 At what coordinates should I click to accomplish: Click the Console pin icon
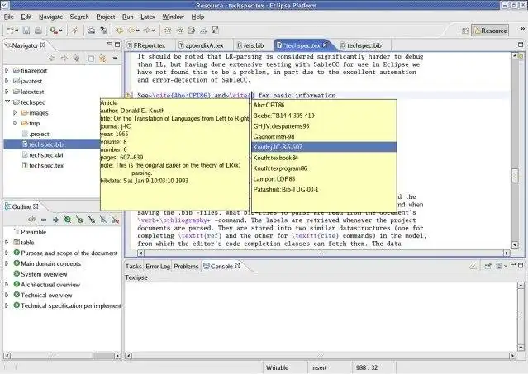coord(488,266)
